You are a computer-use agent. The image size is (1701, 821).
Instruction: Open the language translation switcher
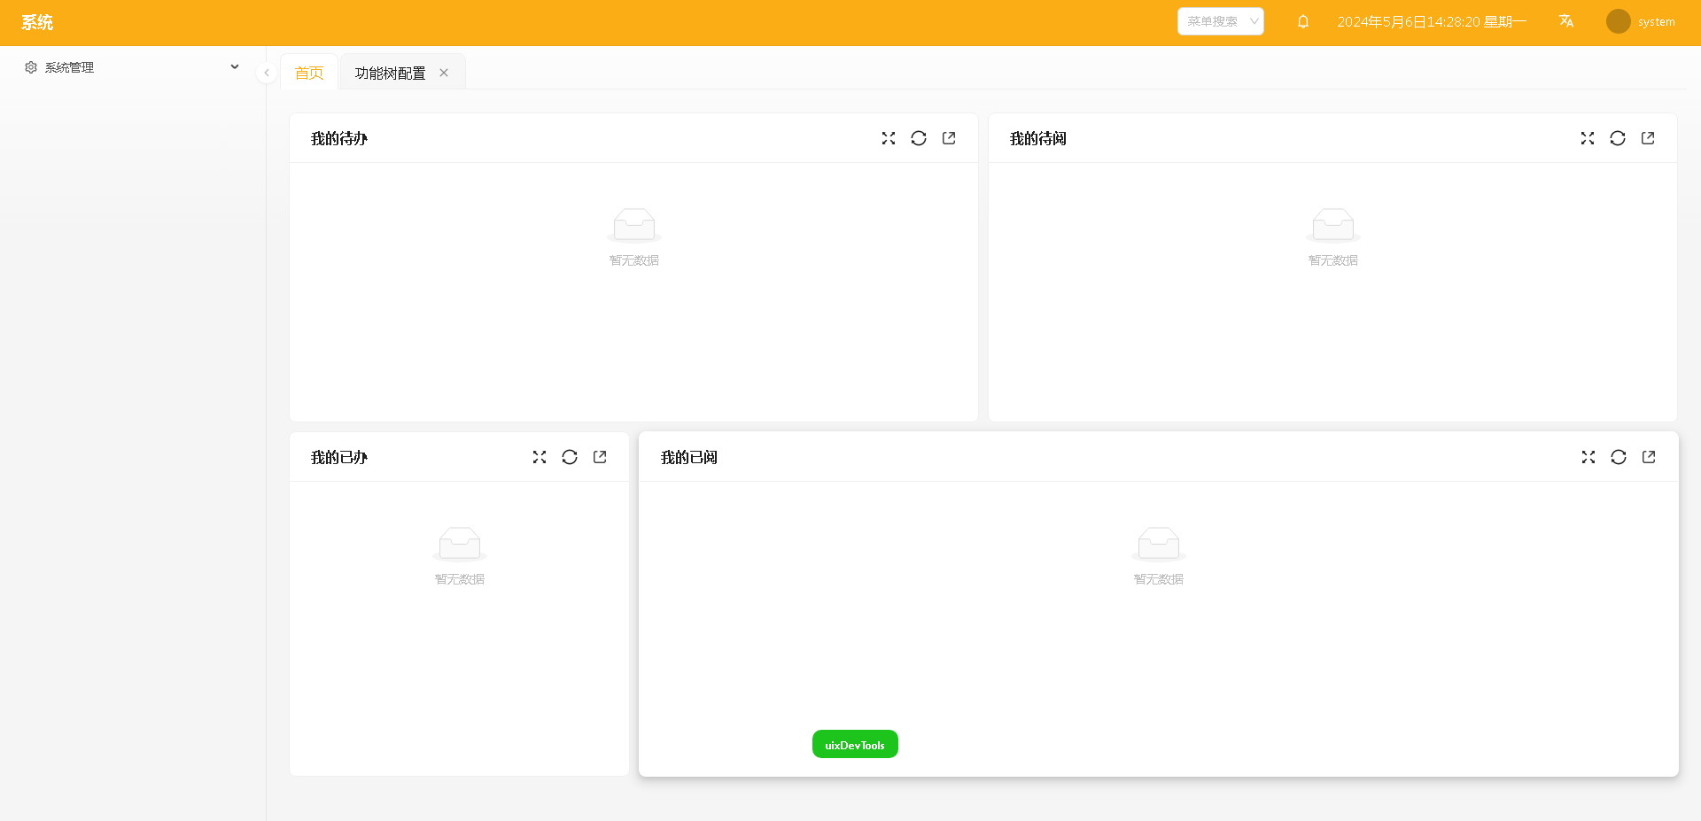coord(1566,21)
